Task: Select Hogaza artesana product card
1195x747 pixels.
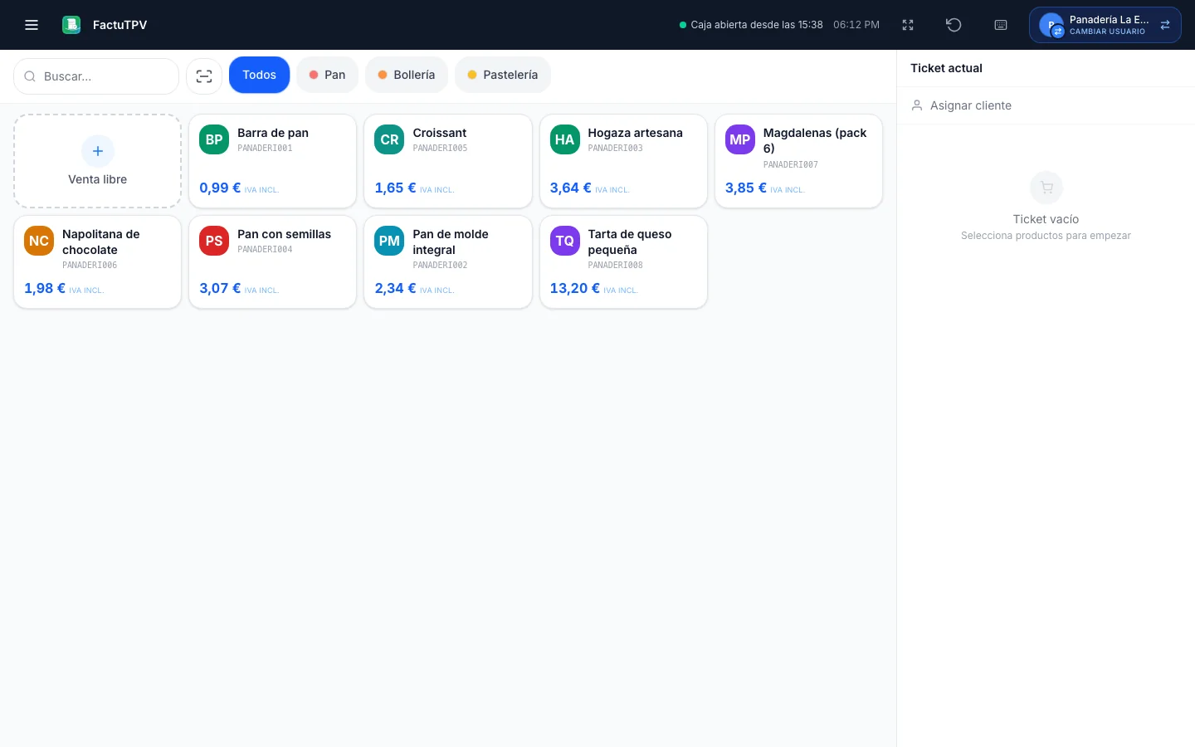Action: 623,161
